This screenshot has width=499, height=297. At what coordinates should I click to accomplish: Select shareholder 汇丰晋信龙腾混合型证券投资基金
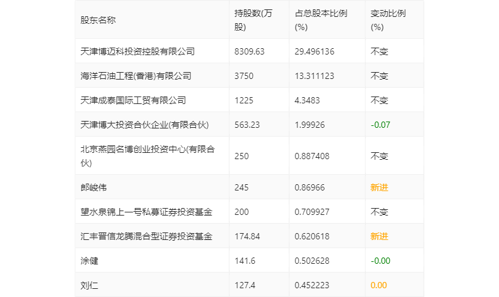(146, 236)
